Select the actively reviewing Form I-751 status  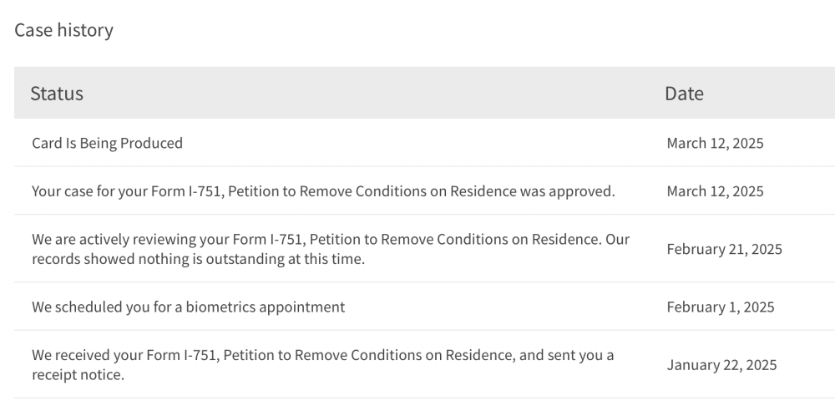click(331, 249)
